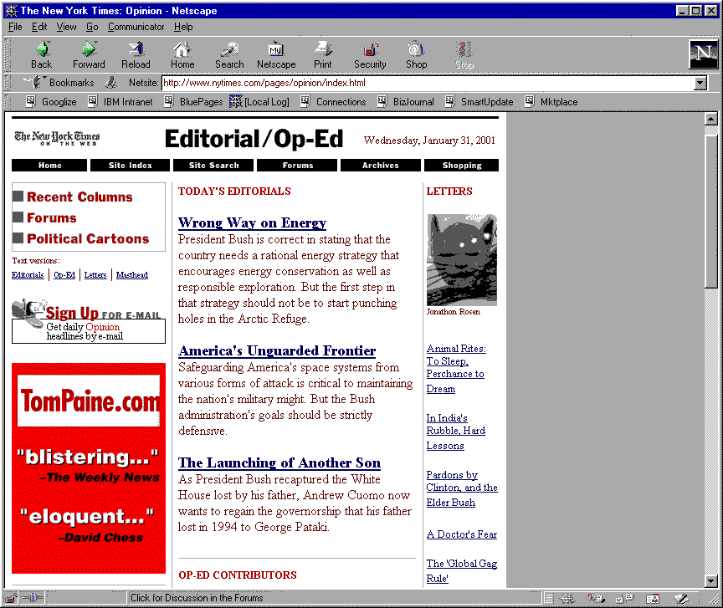Read the A Doctor's Fear letter
Viewport: 723px width, 608px height.
462,534
